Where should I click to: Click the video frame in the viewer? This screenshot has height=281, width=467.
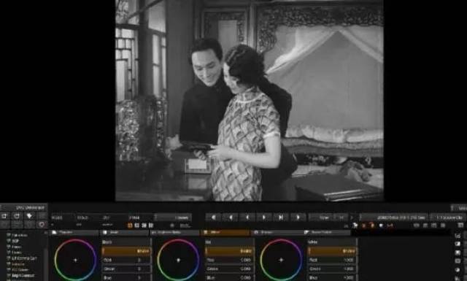(x=250, y=101)
